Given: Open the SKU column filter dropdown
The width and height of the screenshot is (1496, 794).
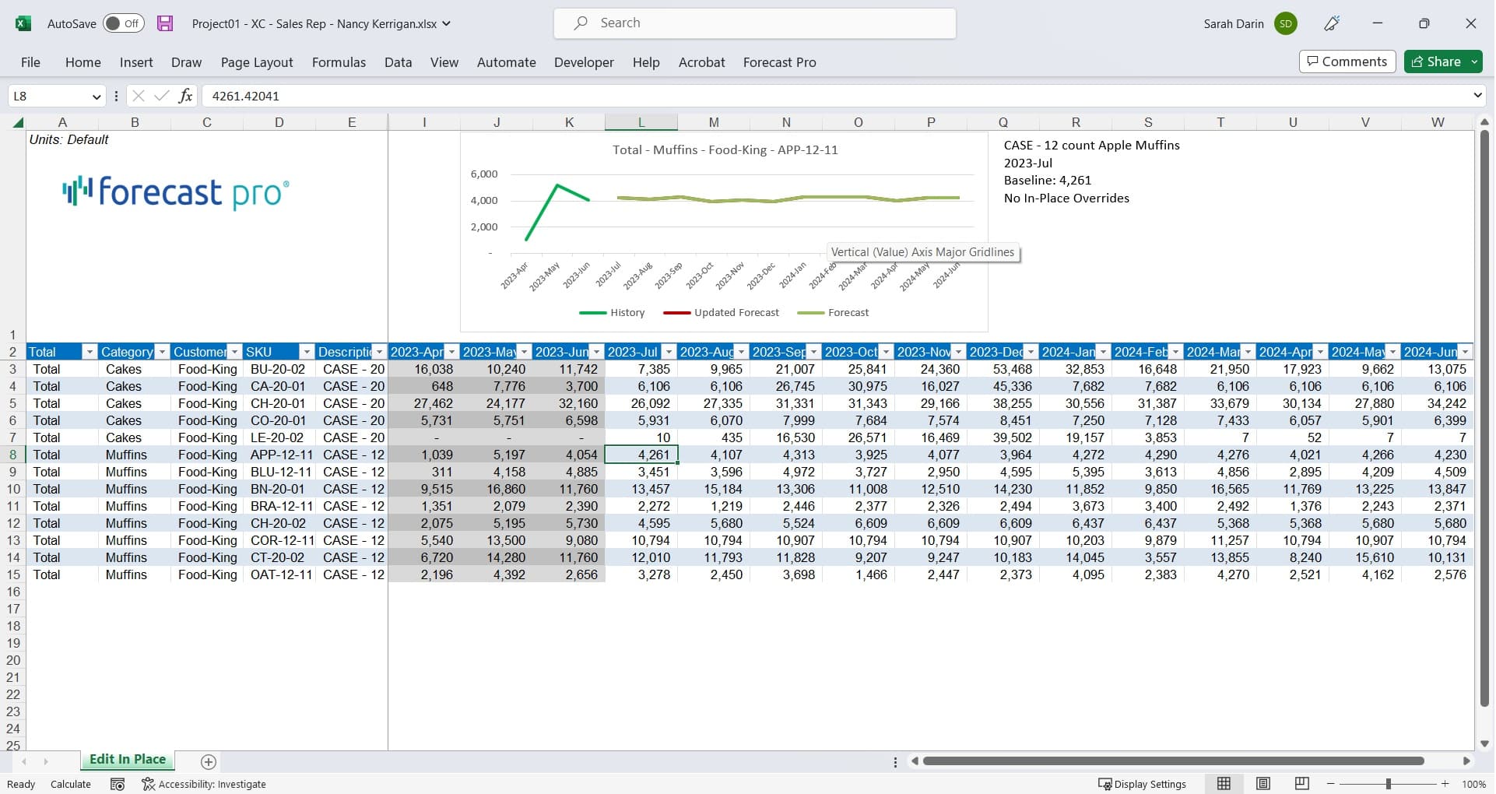Looking at the screenshot, I should [307, 352].
